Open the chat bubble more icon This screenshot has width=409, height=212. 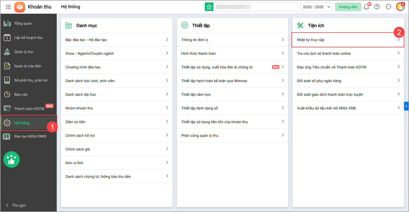click(x=388, y=7)
